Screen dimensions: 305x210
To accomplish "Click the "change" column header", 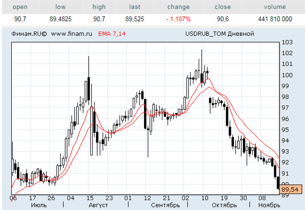I will [178, 7].
